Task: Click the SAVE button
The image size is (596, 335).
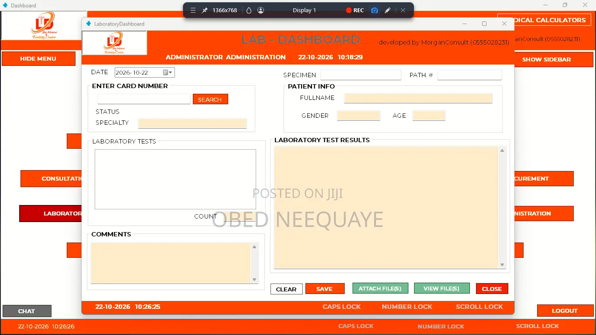Action: click(325, 289)
